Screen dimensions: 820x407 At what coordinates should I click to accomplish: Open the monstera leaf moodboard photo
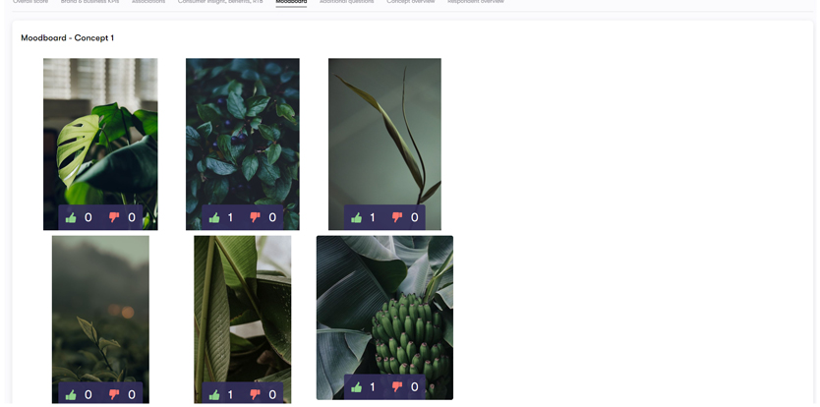(x=100, y=131)
